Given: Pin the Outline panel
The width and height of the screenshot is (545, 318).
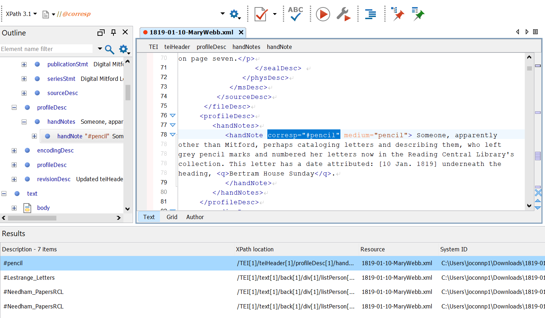Looking at the screenshot, I should pyautogui.click(x=113, y=32).
